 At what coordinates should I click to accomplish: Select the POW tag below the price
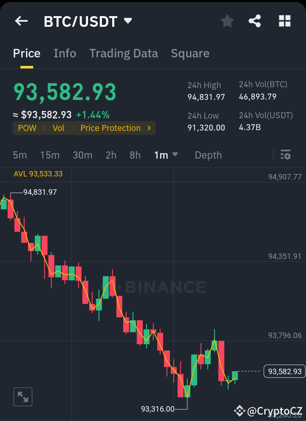[x=27, y=128]
